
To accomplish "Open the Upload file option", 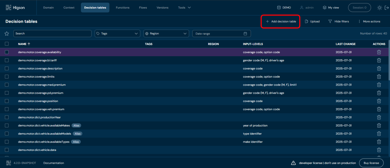I will click(312, 21).
